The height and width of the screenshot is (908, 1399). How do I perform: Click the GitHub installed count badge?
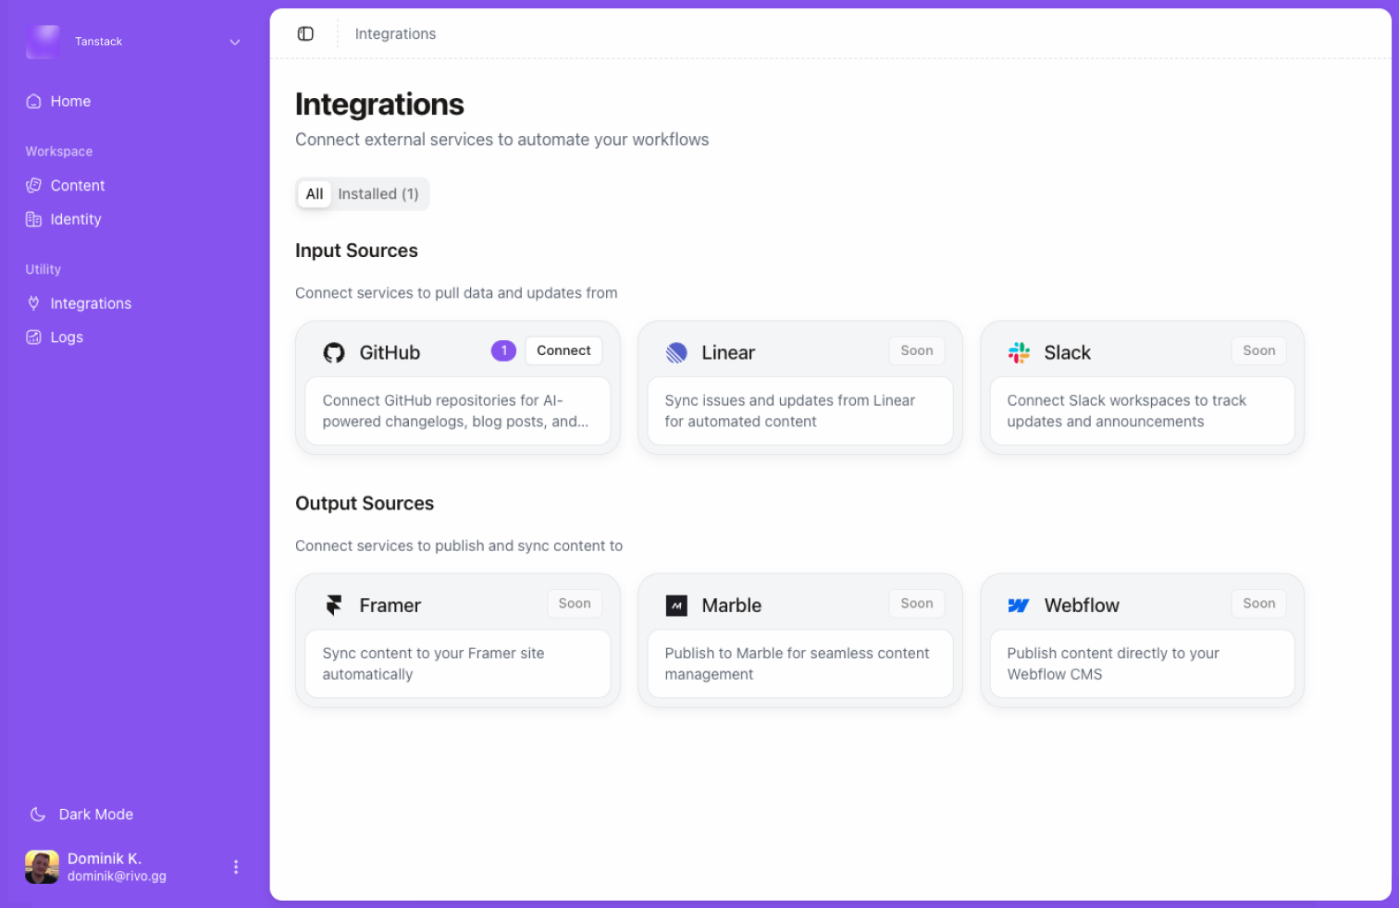(503, 350)
